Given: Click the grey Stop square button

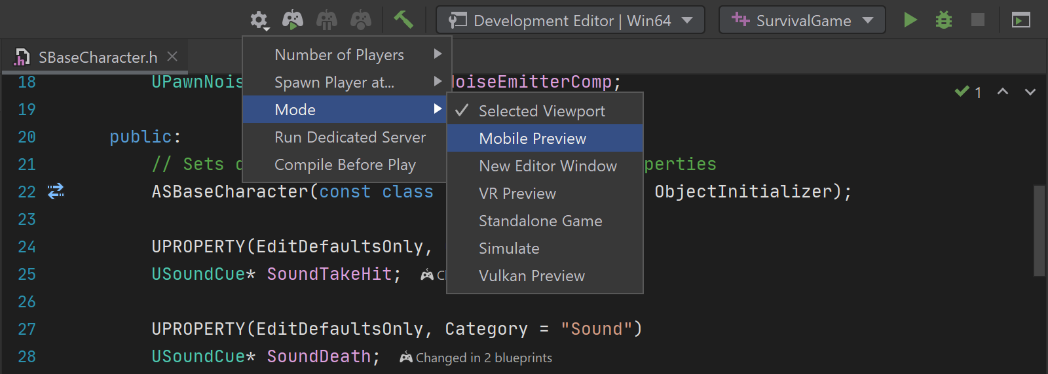Looking at the screenshot, I should [978, 20].
